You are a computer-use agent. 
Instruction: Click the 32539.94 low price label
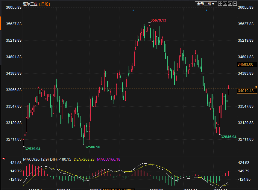click(33, 149)
